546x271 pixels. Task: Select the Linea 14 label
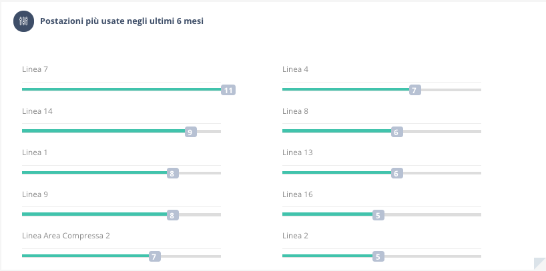[x=37, y=111]
